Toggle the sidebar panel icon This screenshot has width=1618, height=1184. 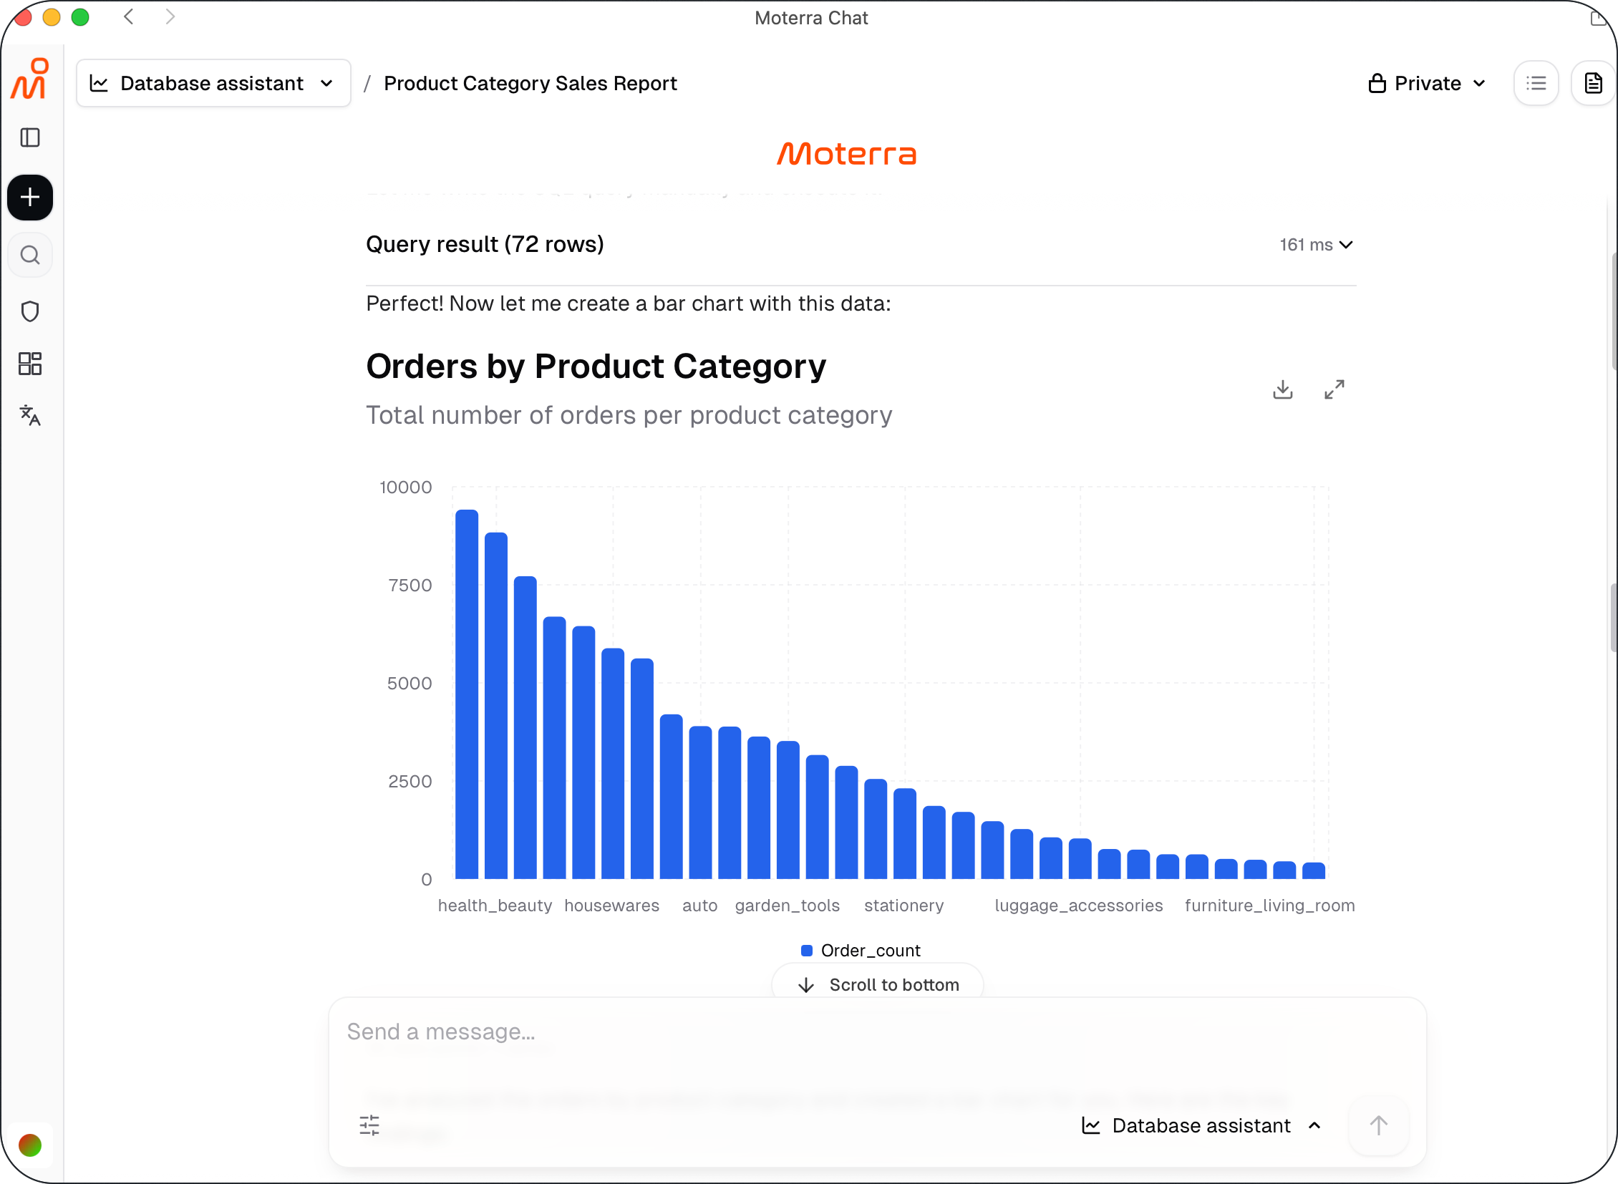point(30,137)
